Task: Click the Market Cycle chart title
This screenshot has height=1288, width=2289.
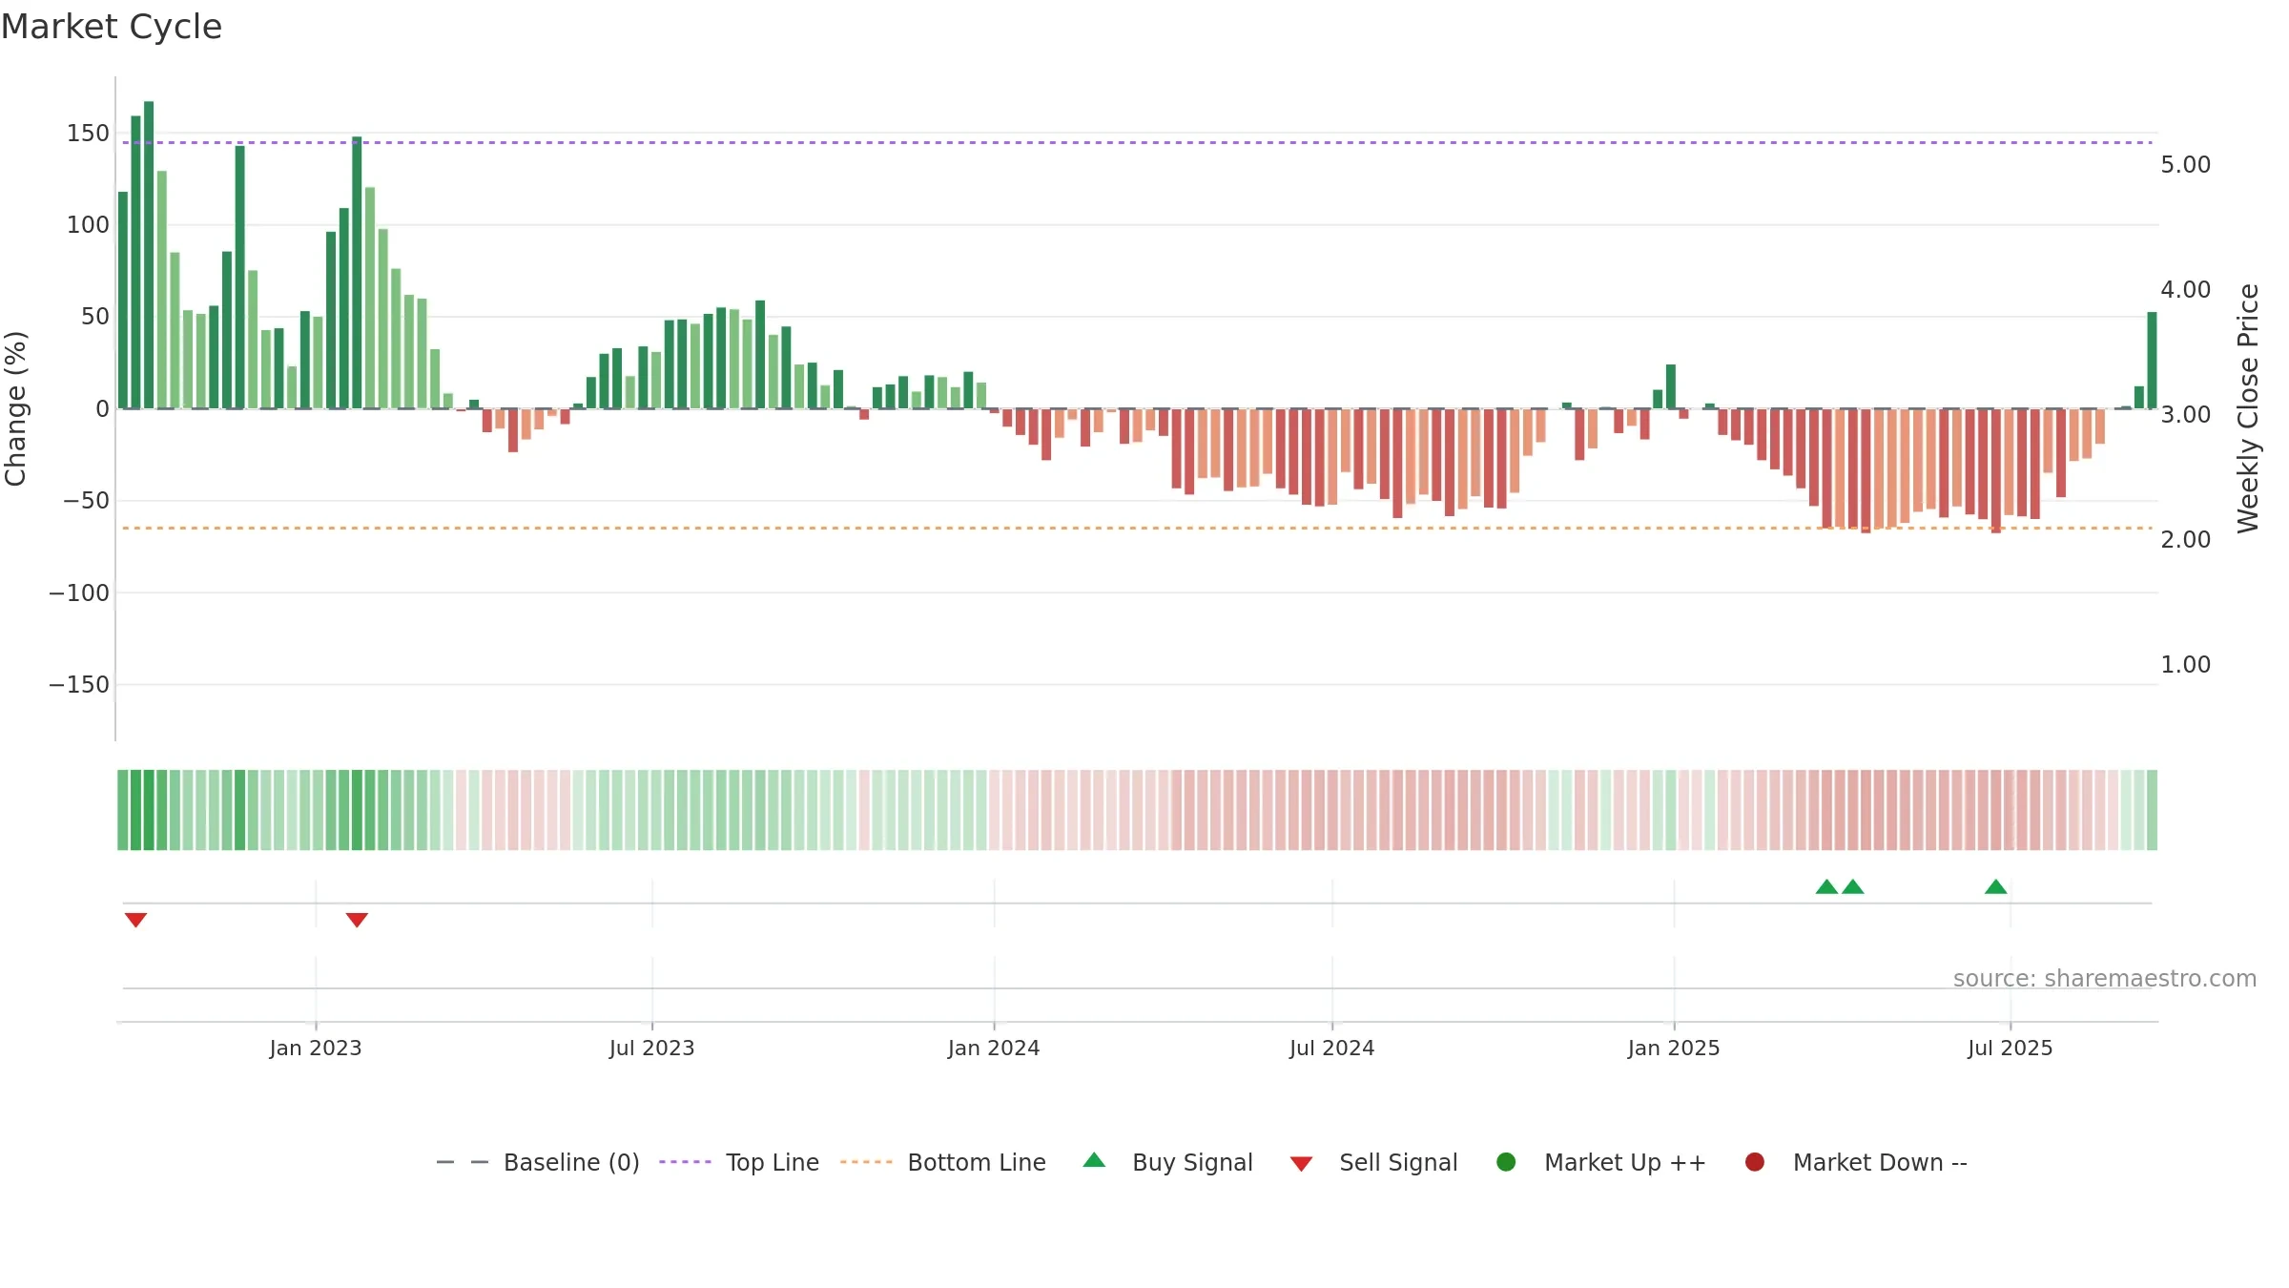Action: point(112,27)
